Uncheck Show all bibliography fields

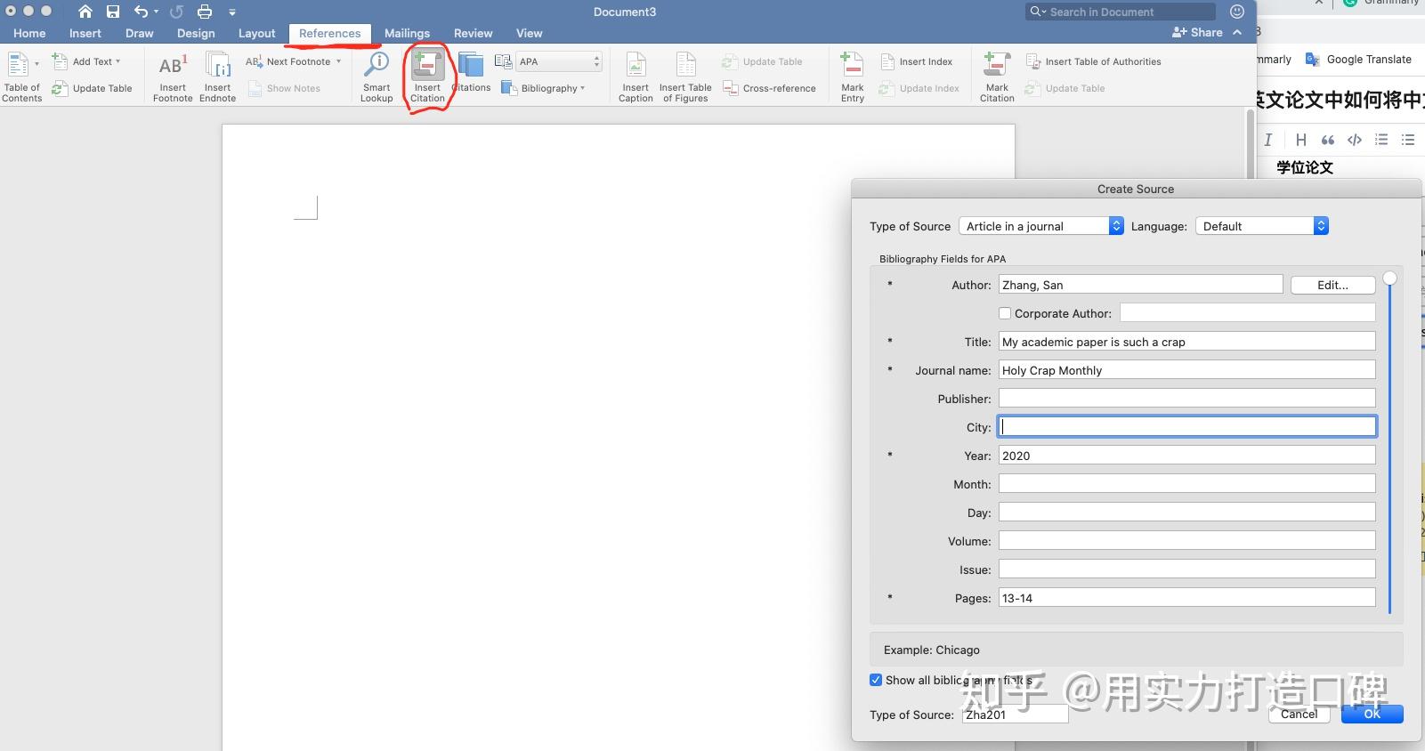[x=876, y=680]
